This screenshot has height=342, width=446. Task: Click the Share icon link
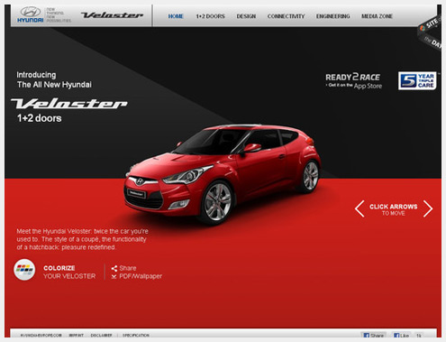click(123, 268)
